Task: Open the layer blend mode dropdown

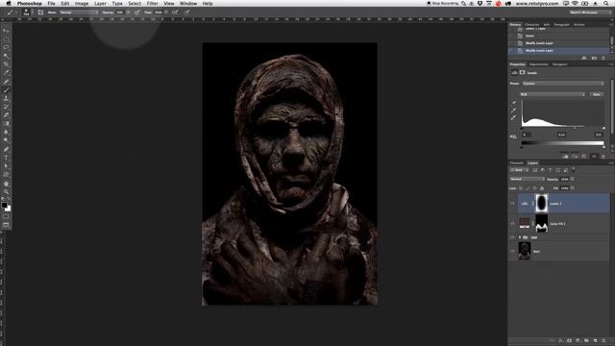Action: pyautogui.click(x=527, y=179)
